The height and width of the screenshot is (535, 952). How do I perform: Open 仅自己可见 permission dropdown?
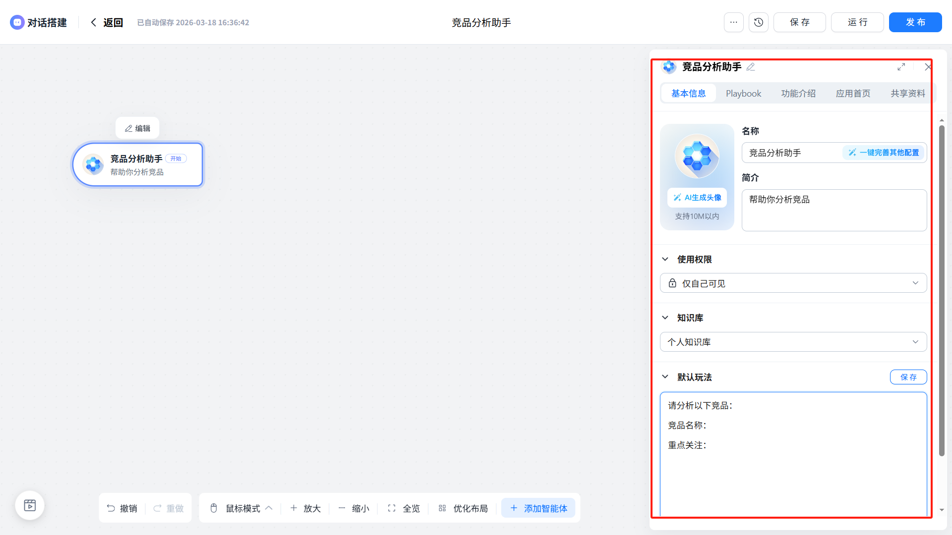click(x=793, y=283)
